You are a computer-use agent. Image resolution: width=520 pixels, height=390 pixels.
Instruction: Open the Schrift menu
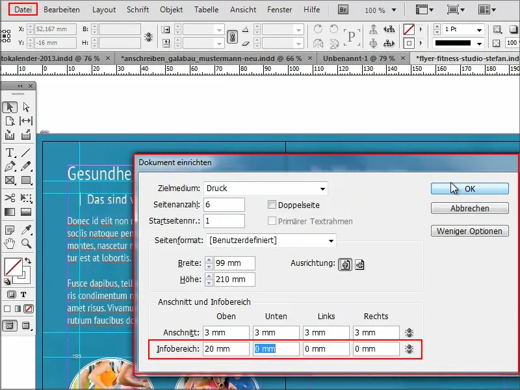(x=138, y=10)
